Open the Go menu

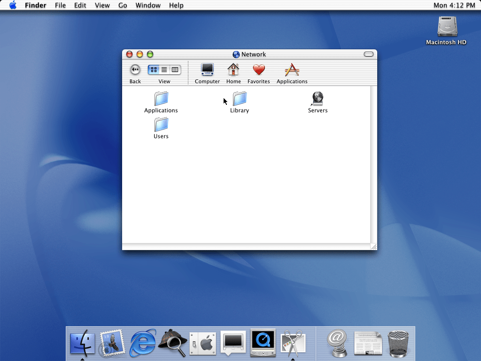click(123, 5)
